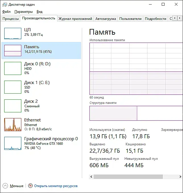
Task: Collapse the window with the Меньше arrow icon
Action: [x=5, y=186]
